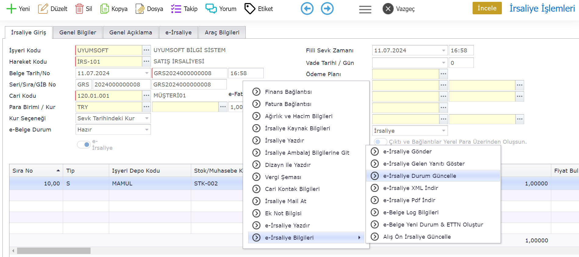Choose İrsaliye Kaynak Bilgileri menu item

coord(306,128)
